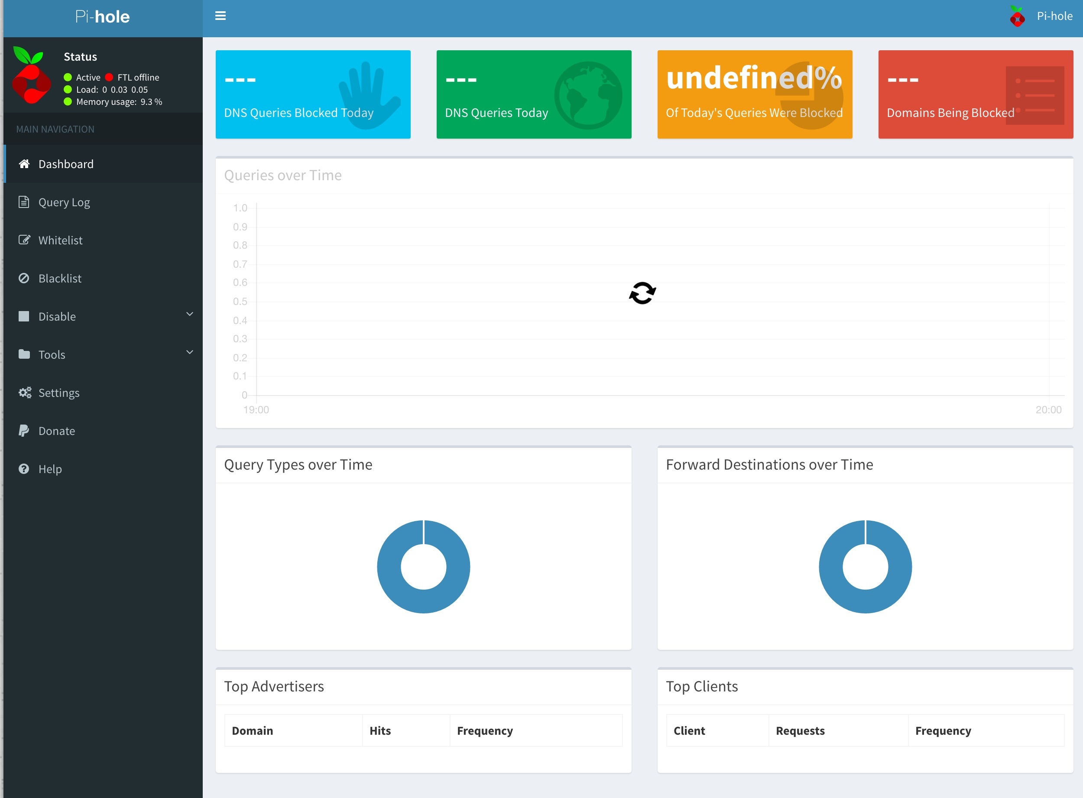Expand the Tools menu chevron
The height and width of the screenshot is (798, 1083).
190,352
